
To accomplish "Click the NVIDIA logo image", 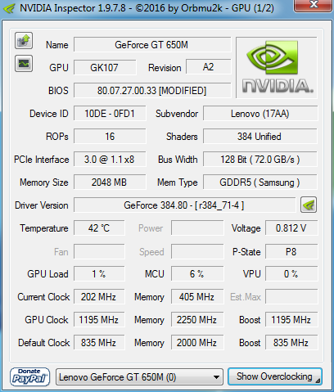I will [277, 68].
